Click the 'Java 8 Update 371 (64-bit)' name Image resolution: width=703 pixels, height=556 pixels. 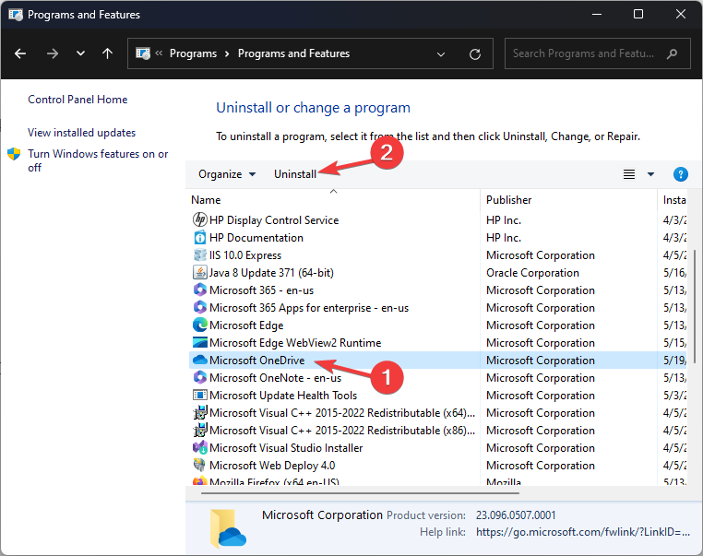271,273
